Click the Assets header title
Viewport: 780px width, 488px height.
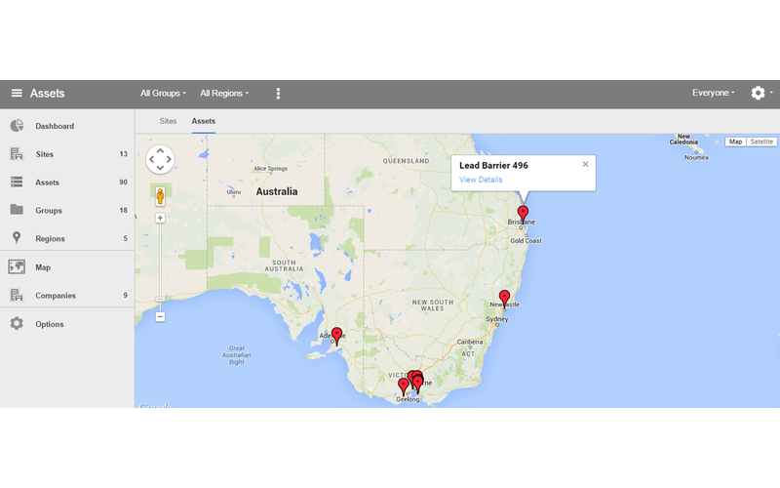[x=47, y=93]
